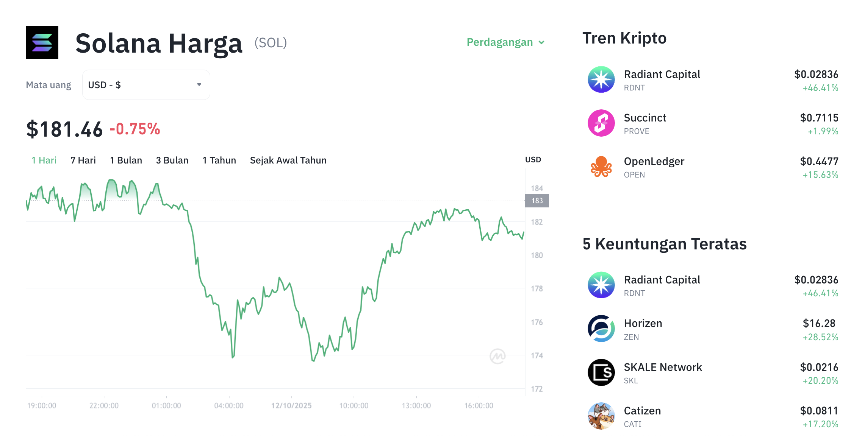This screenshot has width=851, height=436.
Task: Expand the USD - $ currency selector
Action: (146, 85)
